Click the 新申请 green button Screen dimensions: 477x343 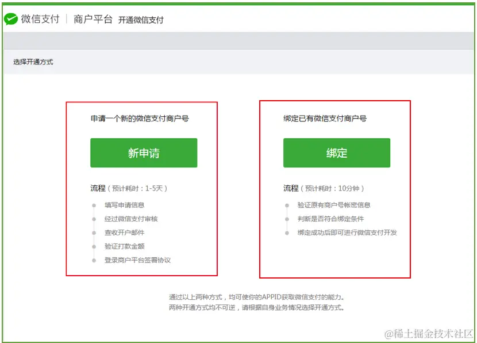144,153
